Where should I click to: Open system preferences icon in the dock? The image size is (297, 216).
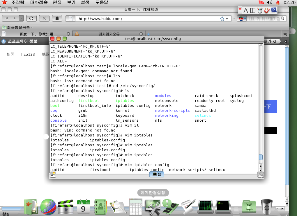153,206
